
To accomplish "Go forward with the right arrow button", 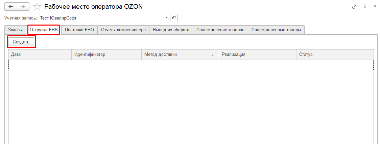I will coord(23,6).
